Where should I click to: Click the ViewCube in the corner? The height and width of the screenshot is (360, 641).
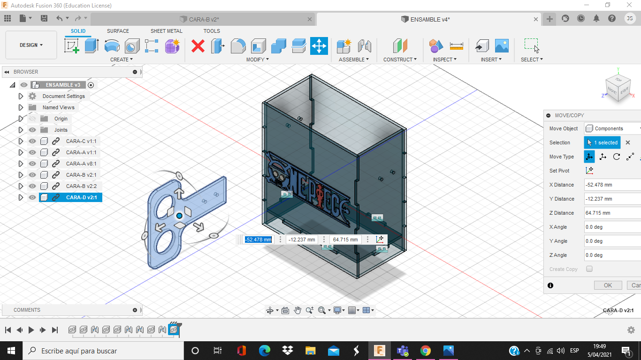click(x=617, y=88)
